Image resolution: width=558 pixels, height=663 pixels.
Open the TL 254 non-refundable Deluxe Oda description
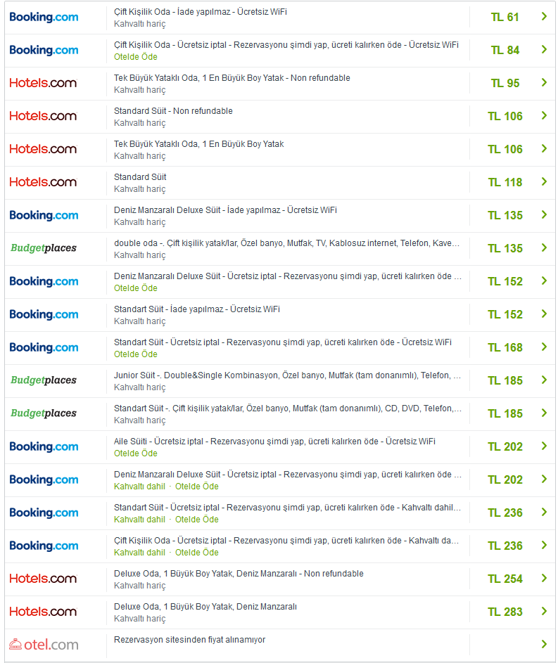click(239, 574)
